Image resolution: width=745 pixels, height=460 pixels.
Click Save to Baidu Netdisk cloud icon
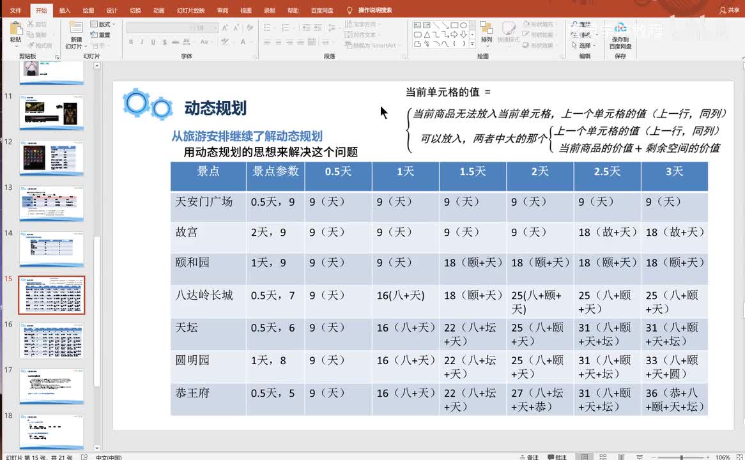coord(620,28)
